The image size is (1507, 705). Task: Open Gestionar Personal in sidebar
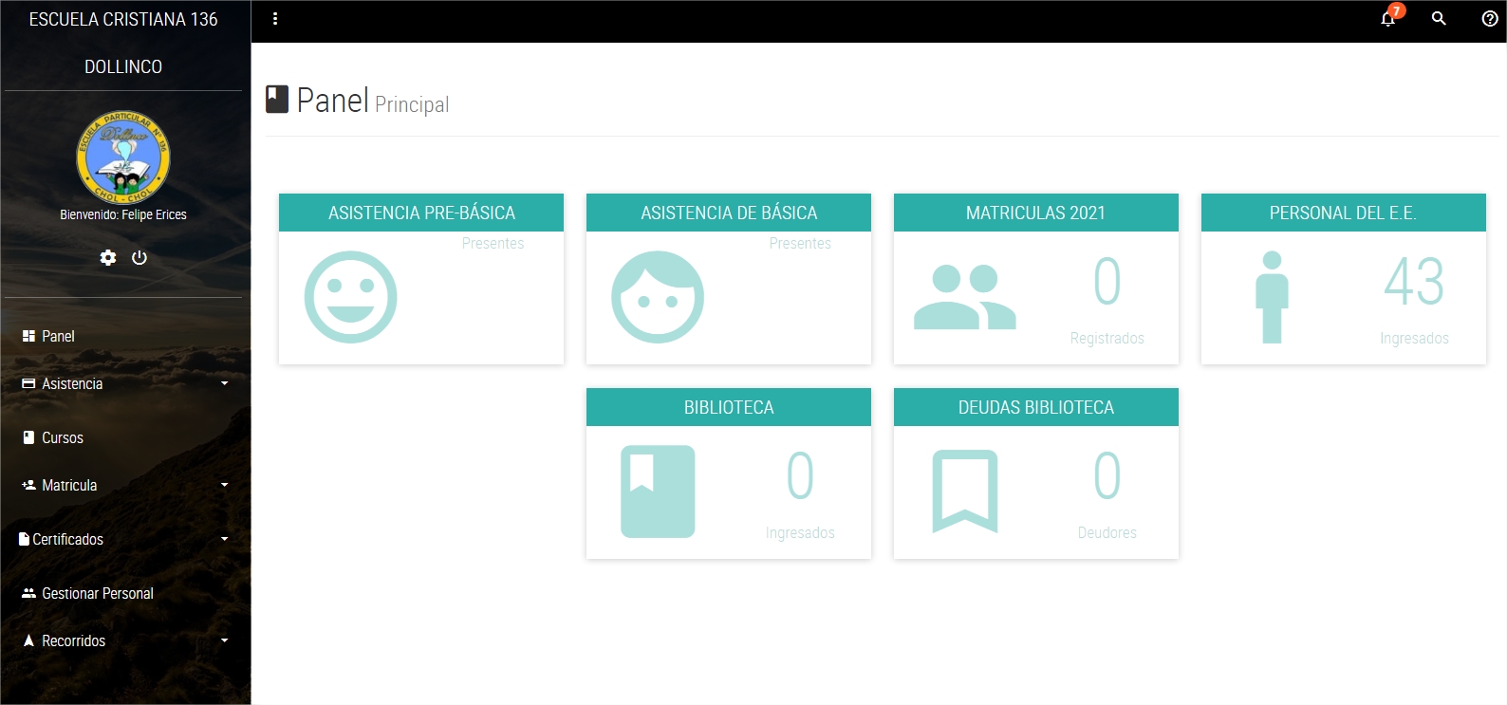click(x=97, y=593)
